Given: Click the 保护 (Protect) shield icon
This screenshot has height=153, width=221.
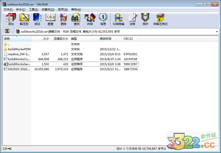Looking at the screenshot, I should click(x=145, y=19).
